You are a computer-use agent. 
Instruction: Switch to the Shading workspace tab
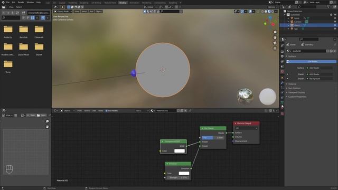pyautogui.click(x=123, y=3)
